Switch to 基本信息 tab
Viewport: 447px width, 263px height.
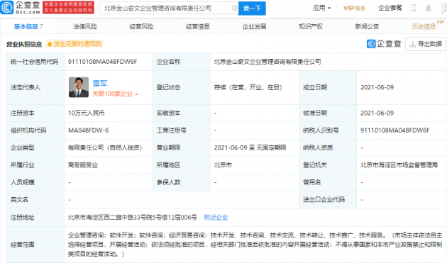(28, 26)
